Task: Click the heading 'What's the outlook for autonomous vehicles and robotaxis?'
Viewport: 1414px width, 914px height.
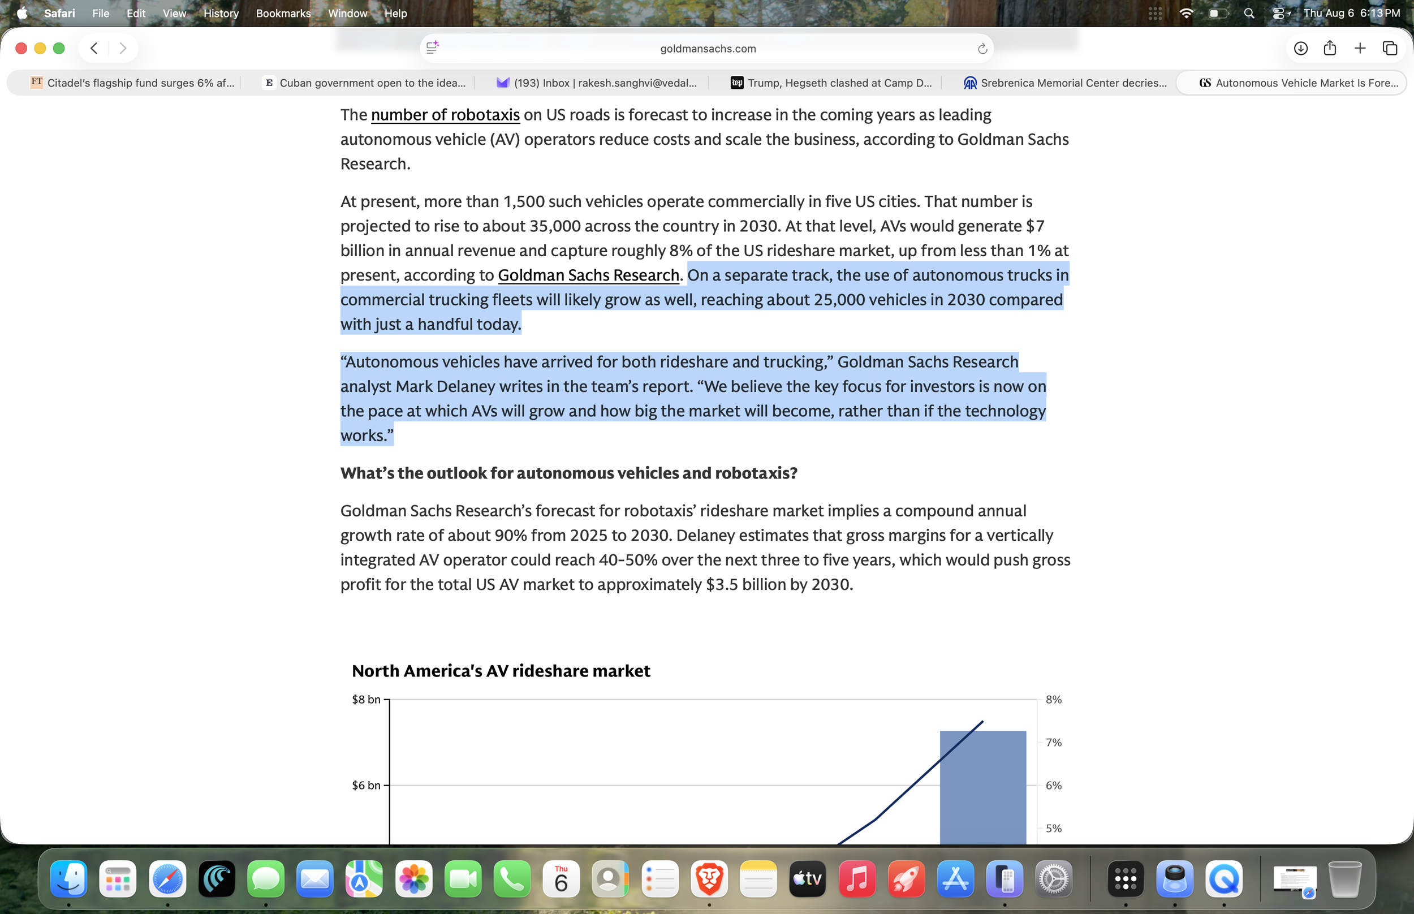Action: coord(568,473)
